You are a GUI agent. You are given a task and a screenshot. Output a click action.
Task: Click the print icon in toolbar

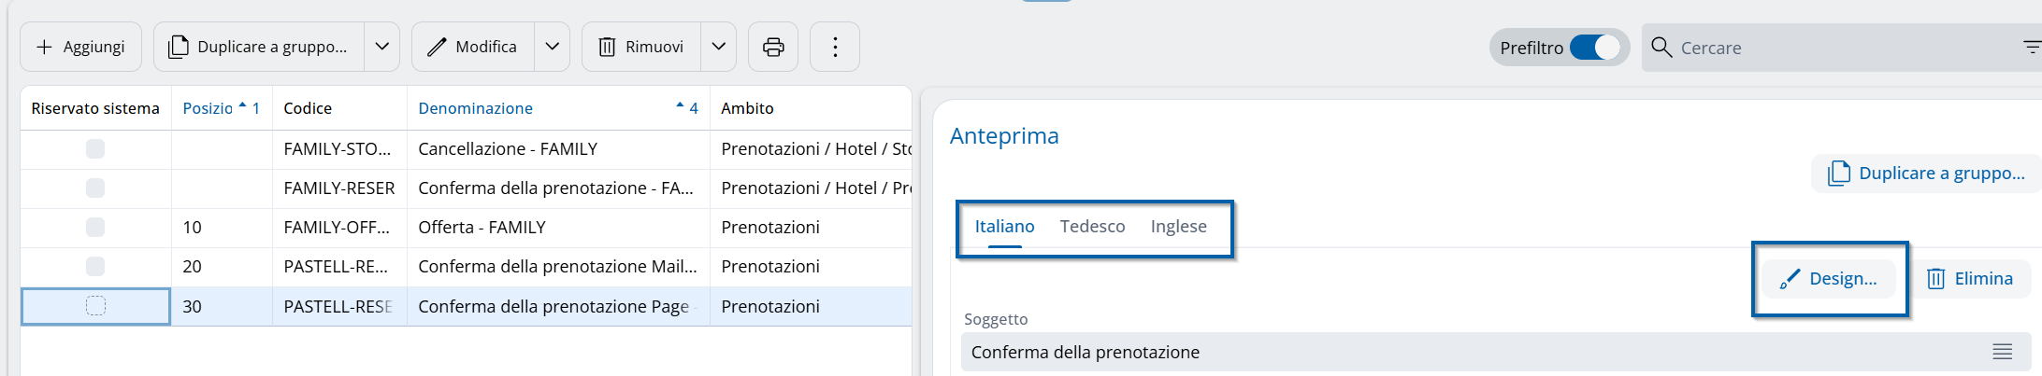tap(773, 47)
